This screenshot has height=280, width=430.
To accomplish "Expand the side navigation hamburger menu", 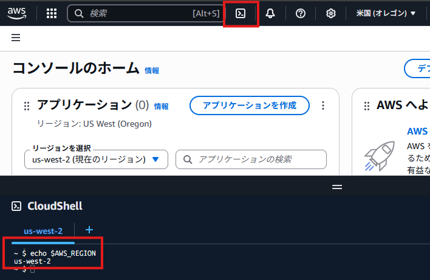I will click(16, 38).
